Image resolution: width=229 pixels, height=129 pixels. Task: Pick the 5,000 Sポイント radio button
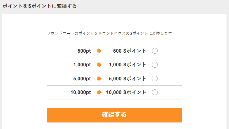pos(155,79)
